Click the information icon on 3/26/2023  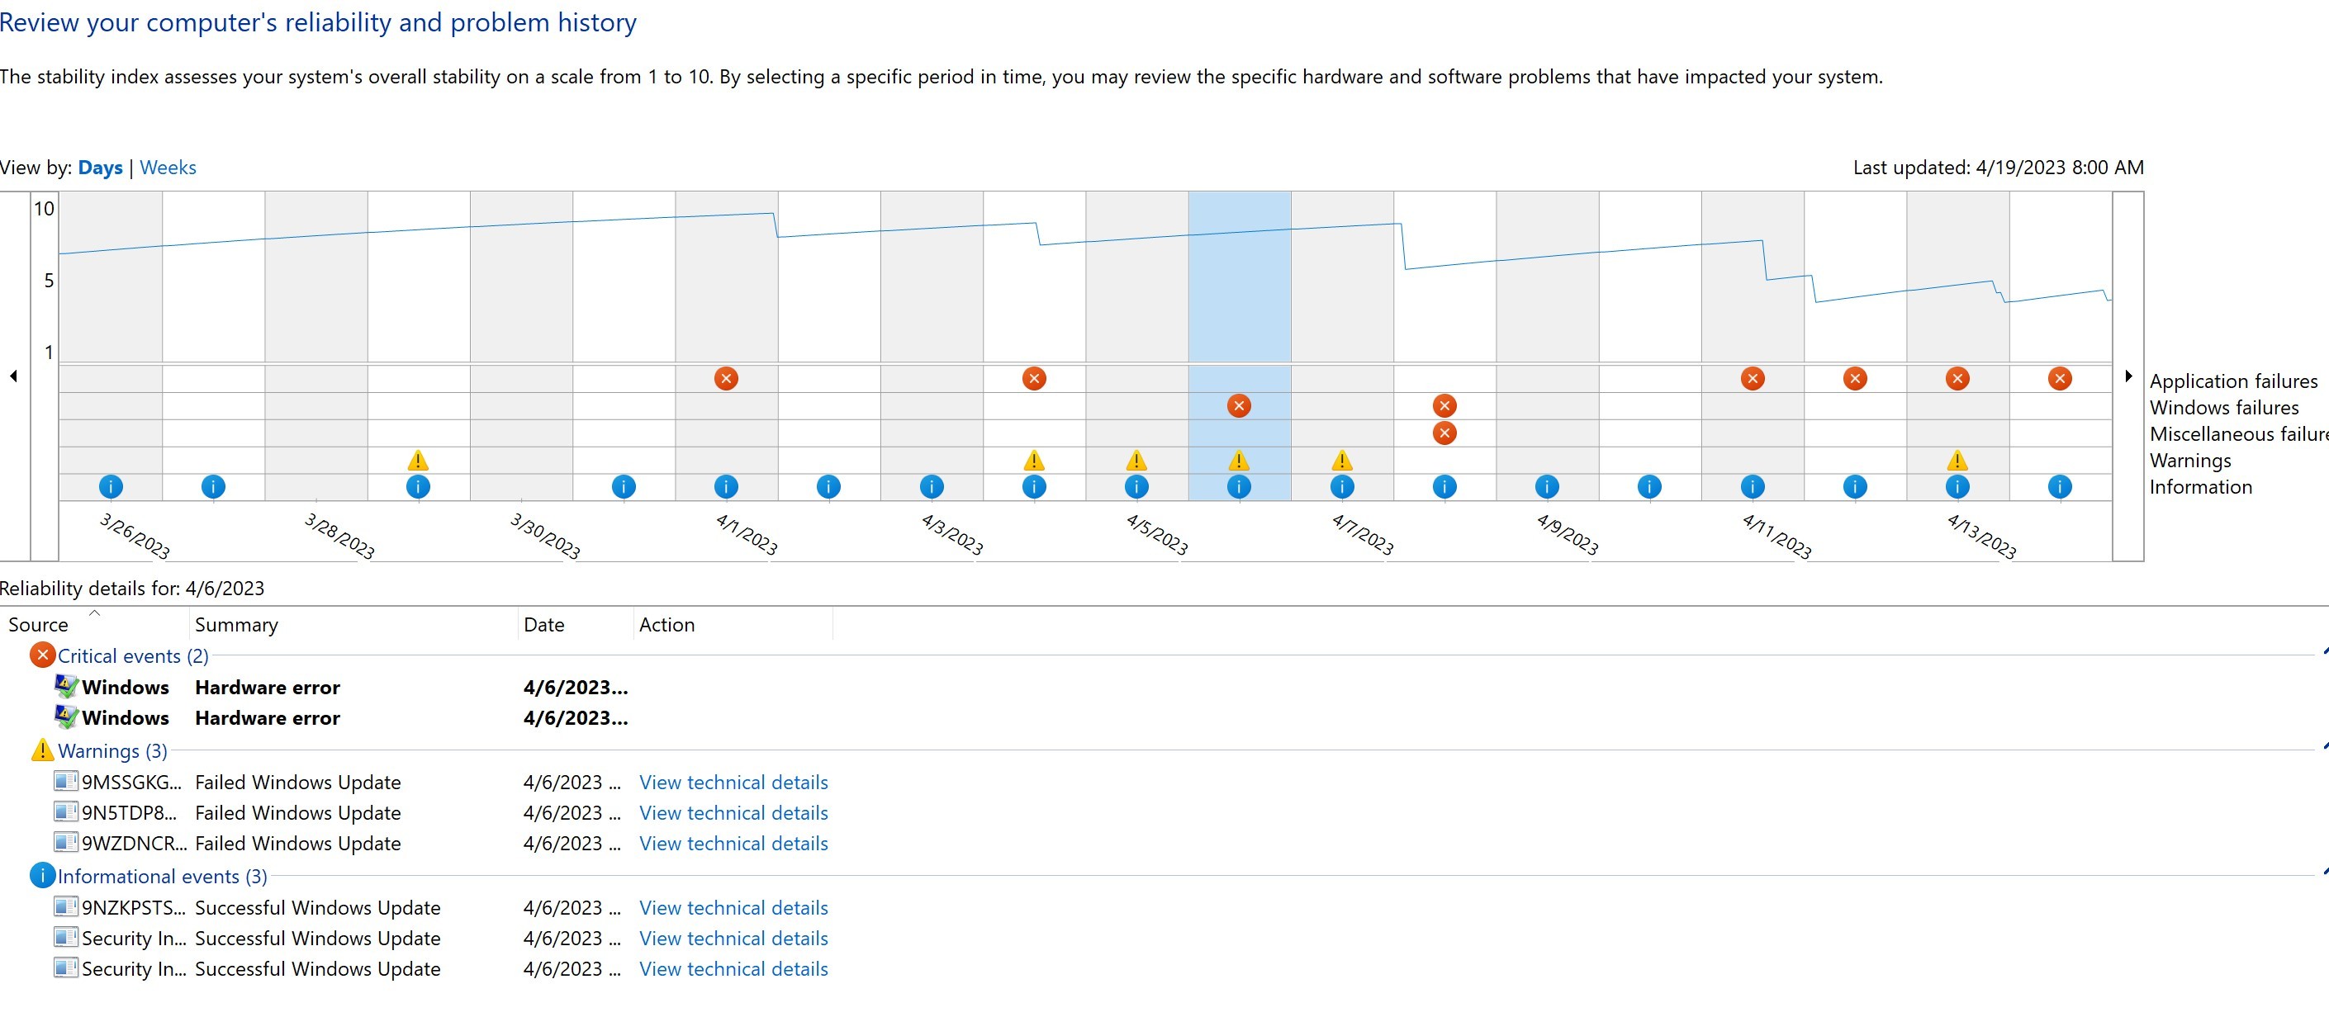tap(111, 487)
